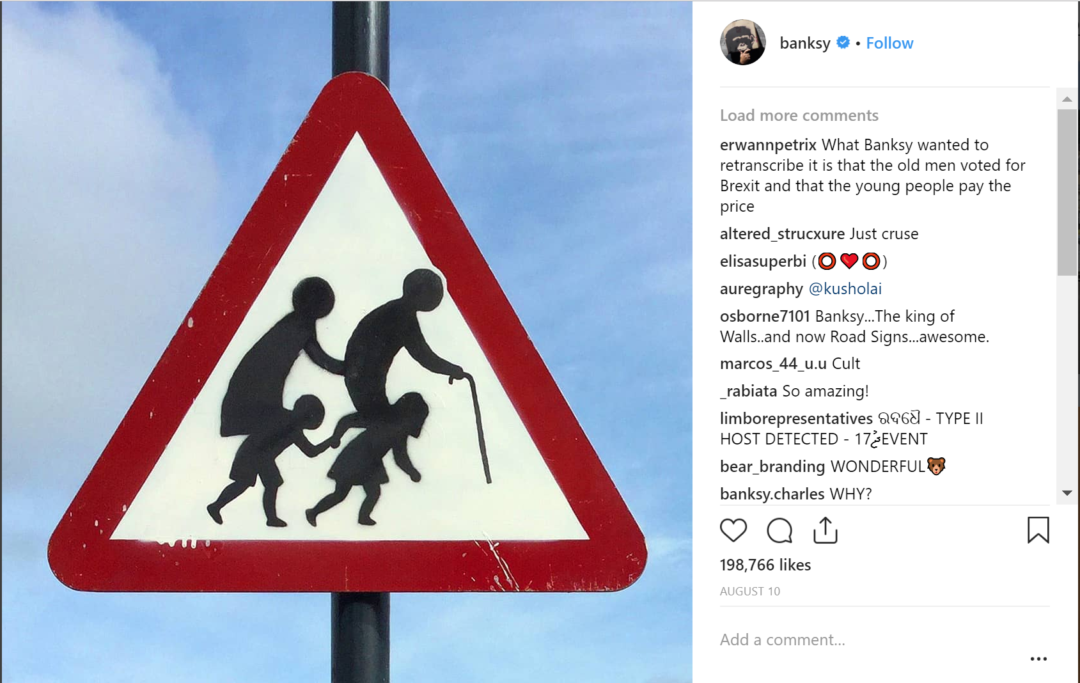Open the @kusholai mention link
Image resolution: width=1080 pixels, height=683 pixels.
point(845,288)
